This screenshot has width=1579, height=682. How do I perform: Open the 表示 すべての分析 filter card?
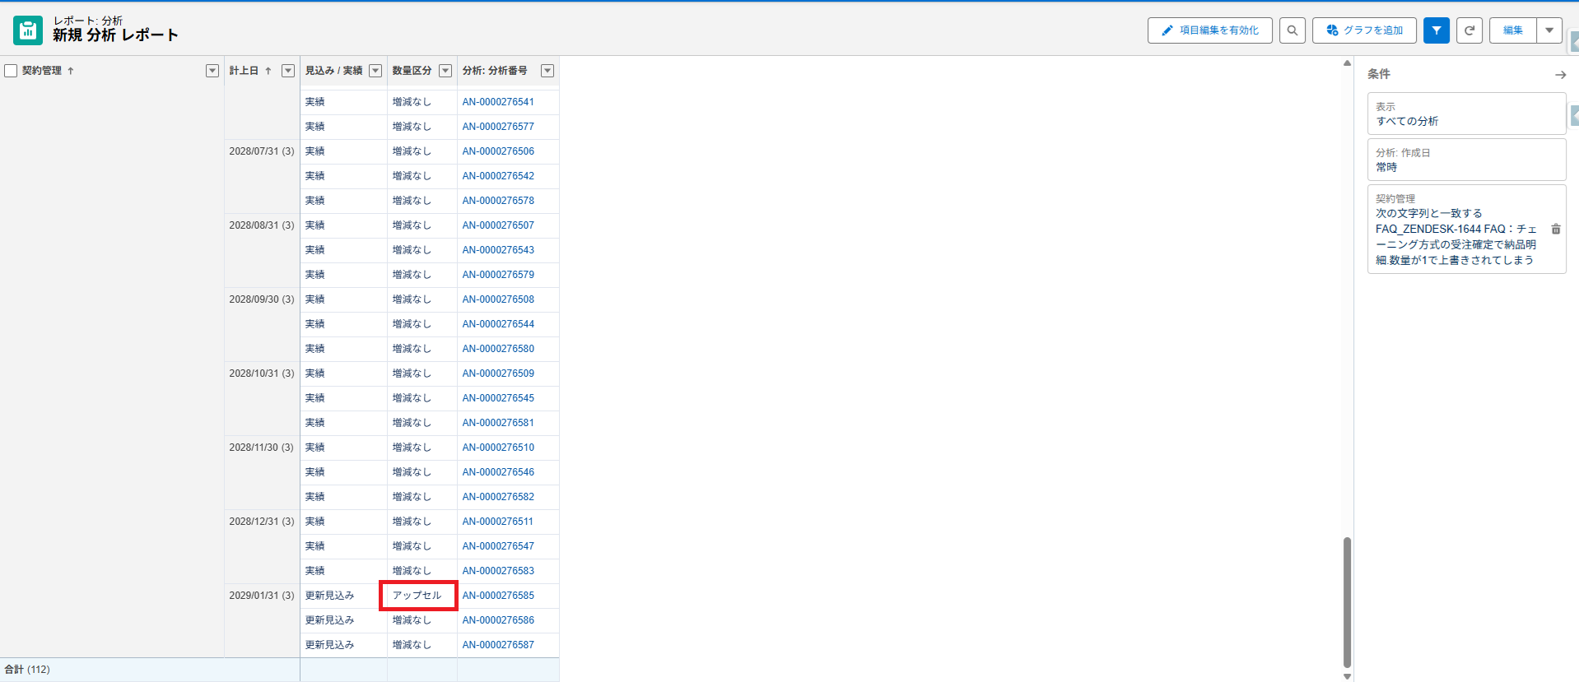pos(1466,114)
